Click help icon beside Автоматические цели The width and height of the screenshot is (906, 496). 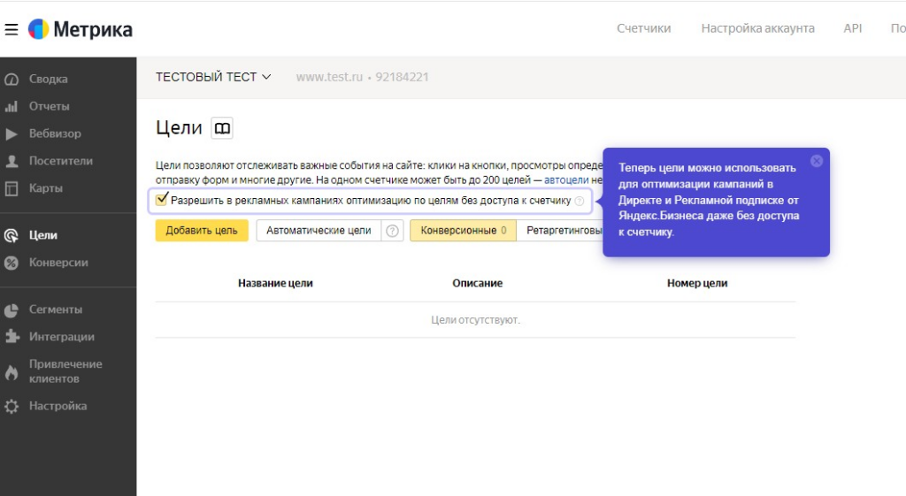point(392,231)
